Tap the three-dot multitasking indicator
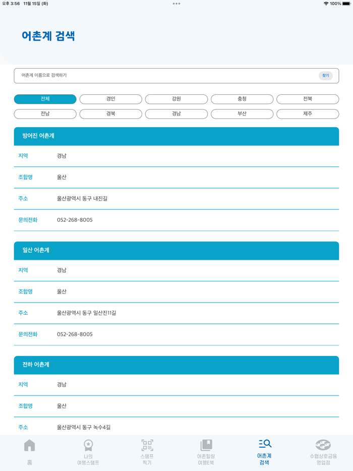Screen dimensions: 353x471 [177, 4]
